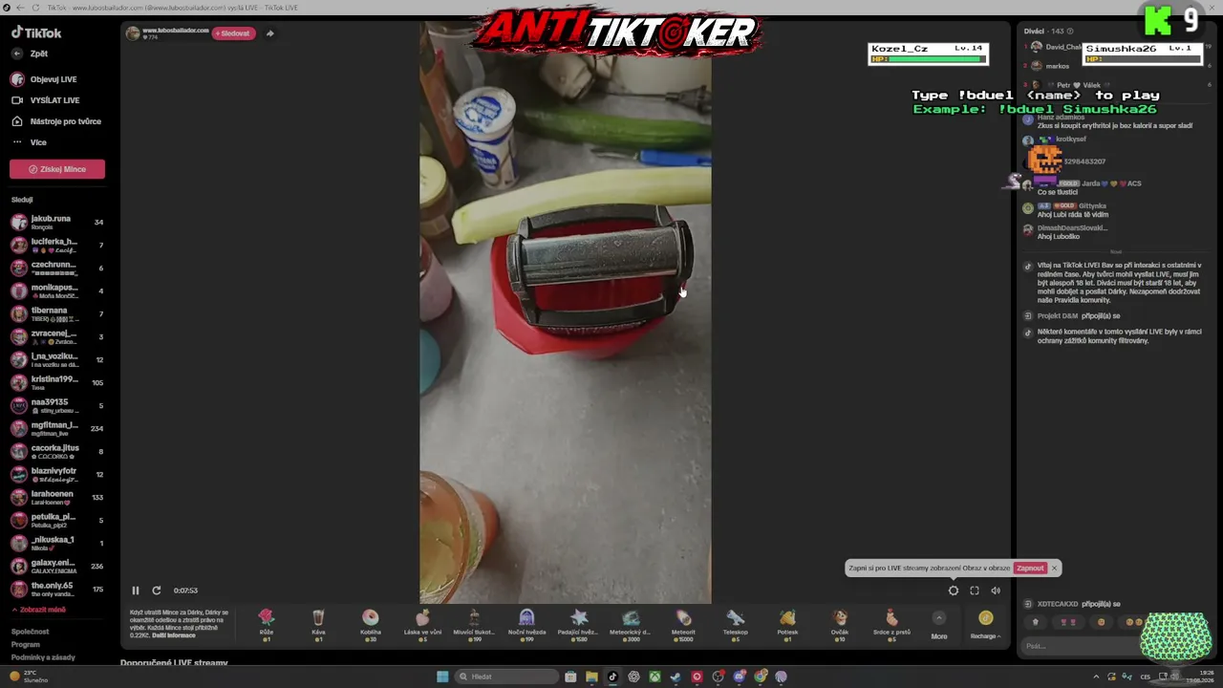Send the Meteorický déšť gift
Image resolution: width=1223 pixels, height=688 pixels.
pyautogui.click(x=631, y=624)
